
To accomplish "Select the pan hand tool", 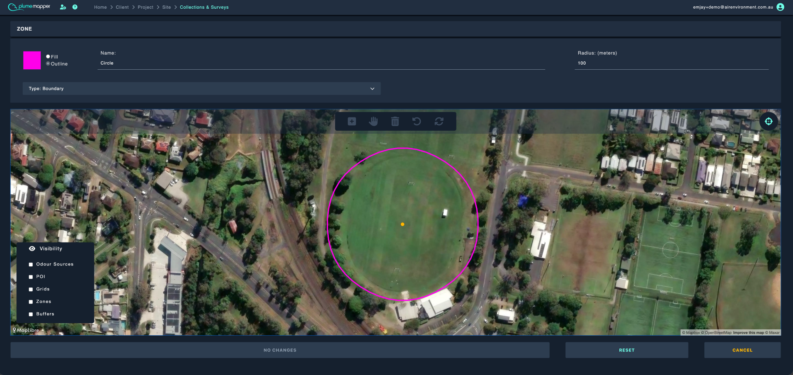I will [x=373, y=121].
